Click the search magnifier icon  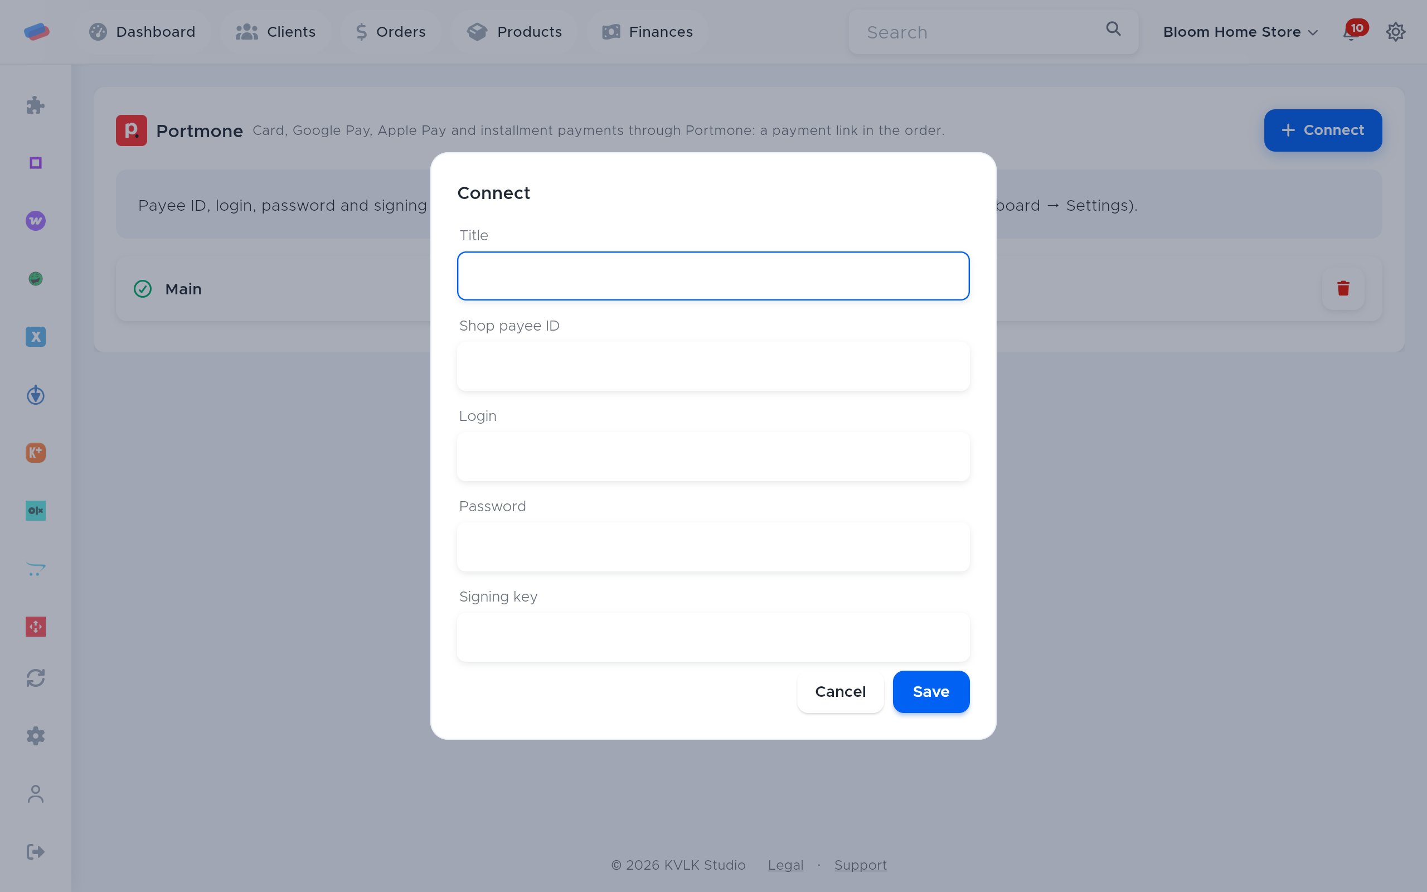tap(1113, 29)
